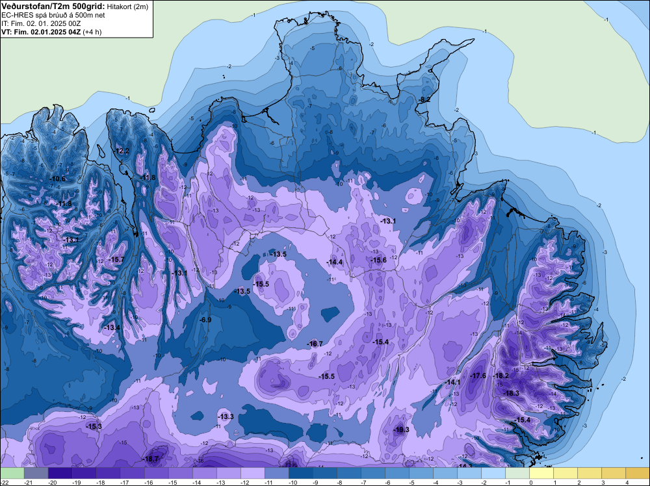Click the -12.2 coastal temperature label
Viewport: 650px width, 486px height.
pos(122,151)
